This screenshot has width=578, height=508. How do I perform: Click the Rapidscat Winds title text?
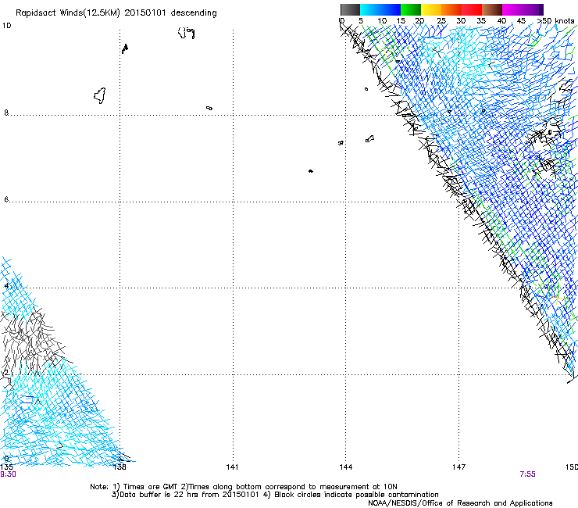116,13
